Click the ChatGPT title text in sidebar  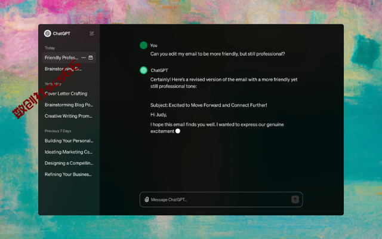coord(61,33)
